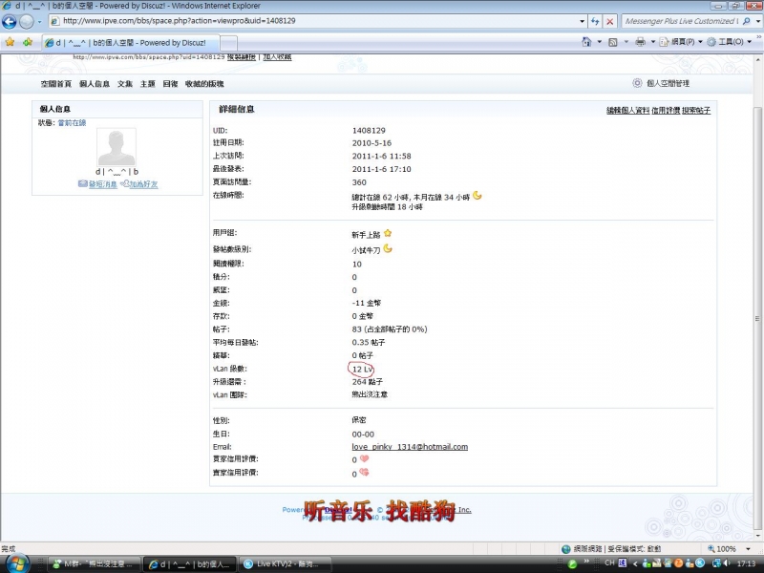Click the 複製鏈接 link at top
764x573 pixels.
coord(242,57)
